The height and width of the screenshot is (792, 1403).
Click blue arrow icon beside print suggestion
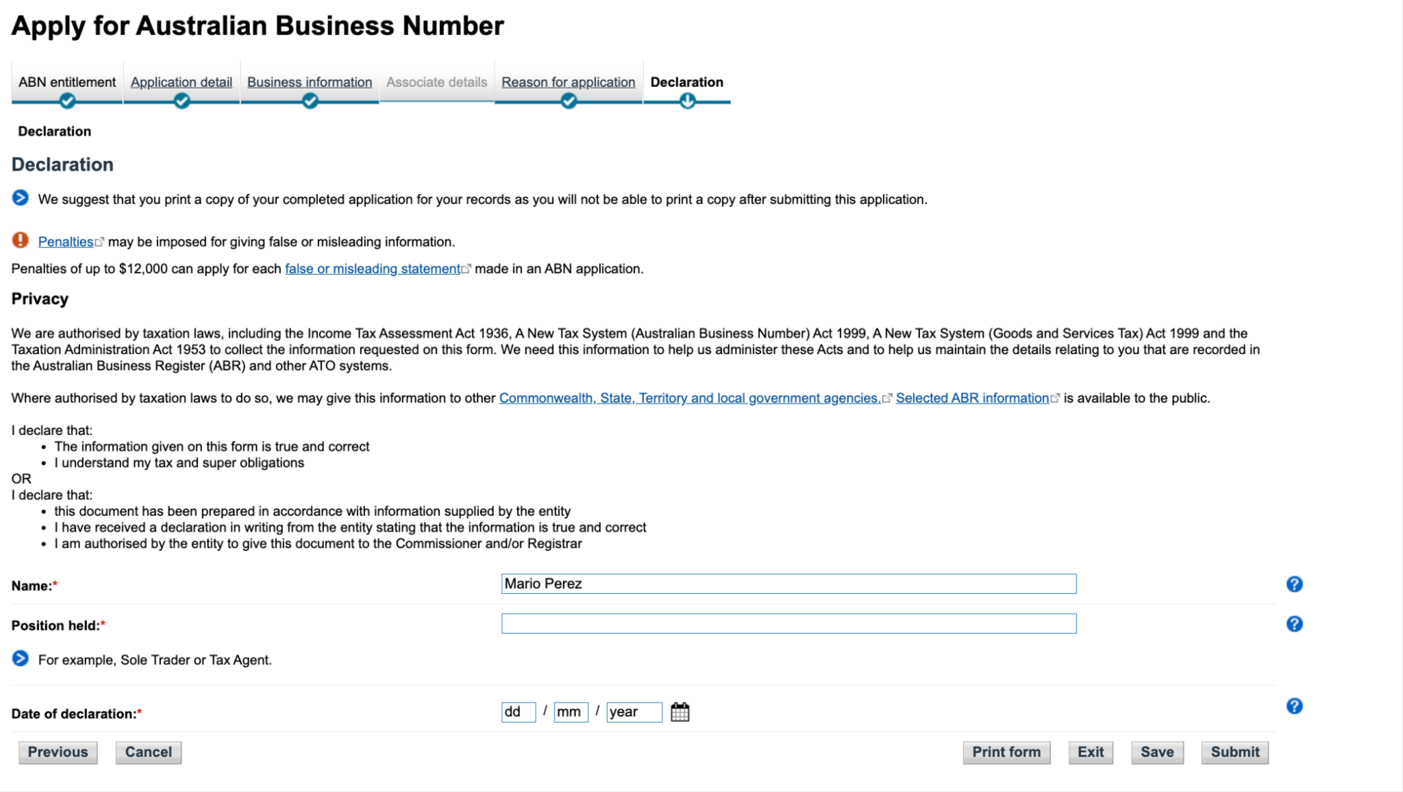click(21, 199)
